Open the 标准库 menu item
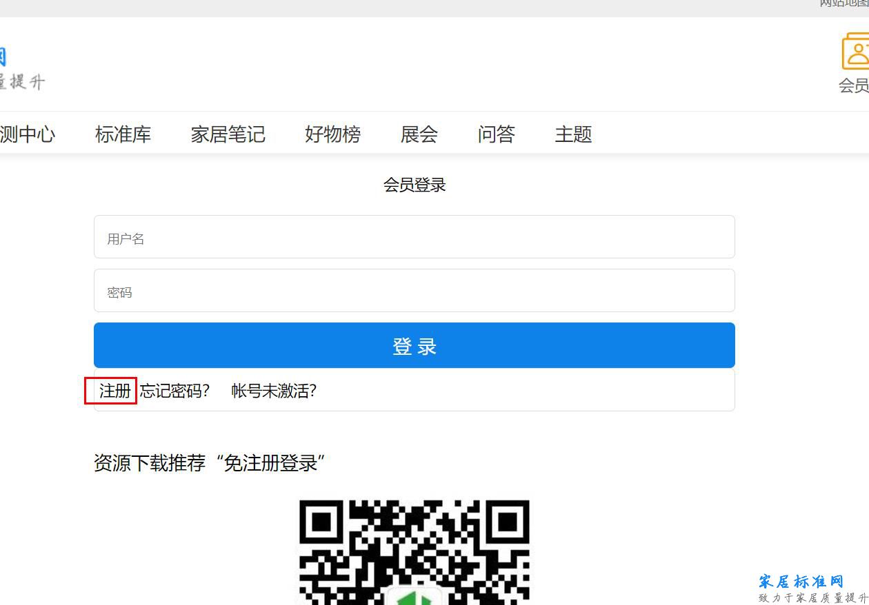The width and height of the screenshot is (869, 605). pos(123,134)
